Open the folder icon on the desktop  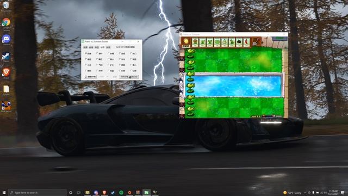click(6, 90)
